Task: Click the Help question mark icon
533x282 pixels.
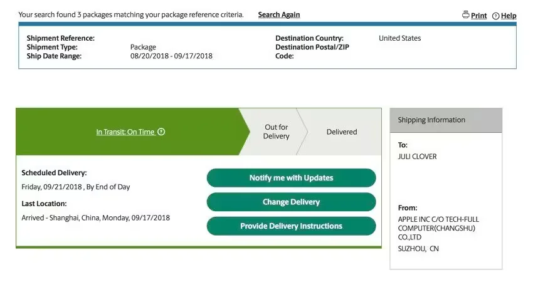Action: click(495, 16)
